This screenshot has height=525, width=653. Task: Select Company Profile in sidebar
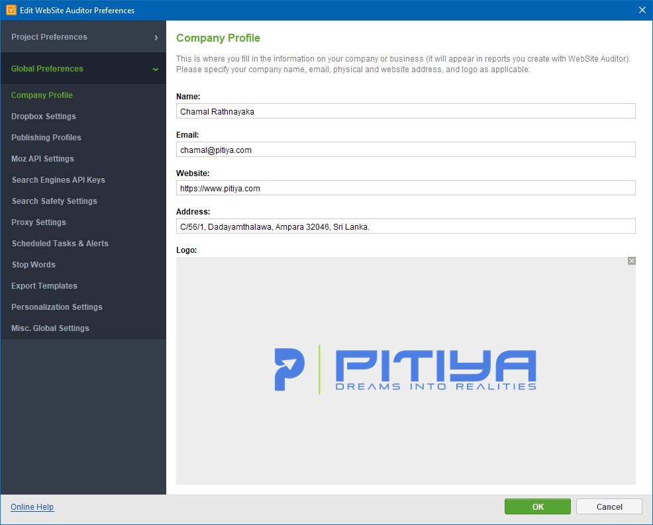click(42, 95)
